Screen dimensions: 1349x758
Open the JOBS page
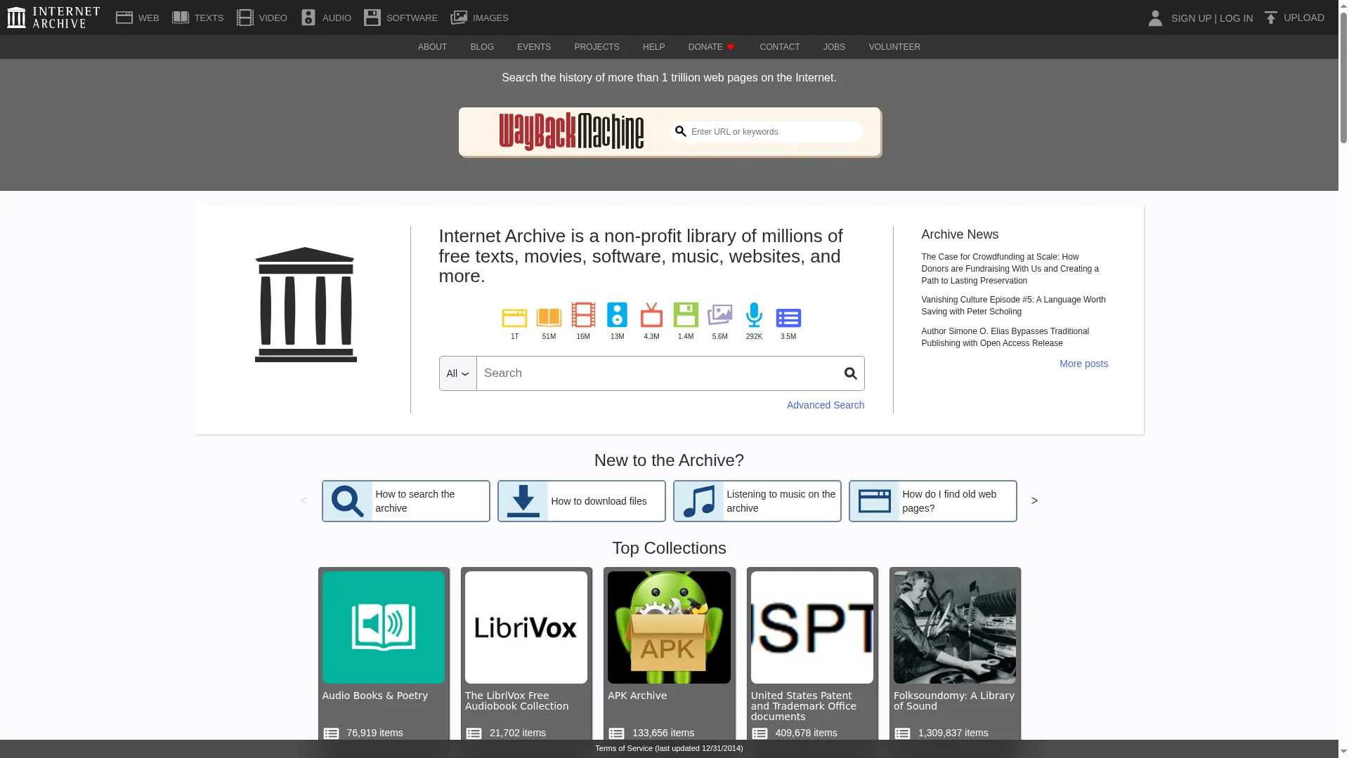pos(834,47)
